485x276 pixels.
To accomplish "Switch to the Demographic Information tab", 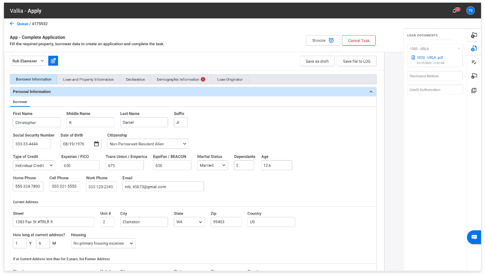I will (177, 79).
